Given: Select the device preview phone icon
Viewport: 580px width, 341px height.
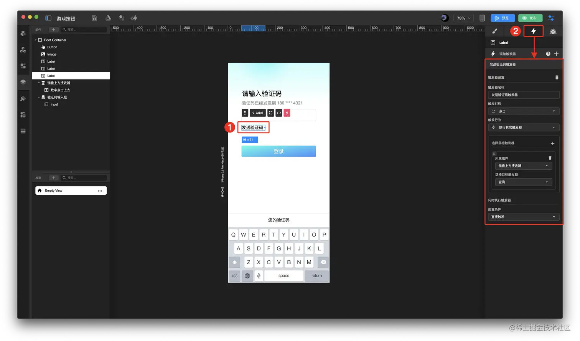Looking at the screenshot, I should tap(482, 18).
